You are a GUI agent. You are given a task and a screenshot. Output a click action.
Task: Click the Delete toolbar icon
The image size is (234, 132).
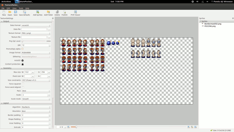[x=57, y=12]
